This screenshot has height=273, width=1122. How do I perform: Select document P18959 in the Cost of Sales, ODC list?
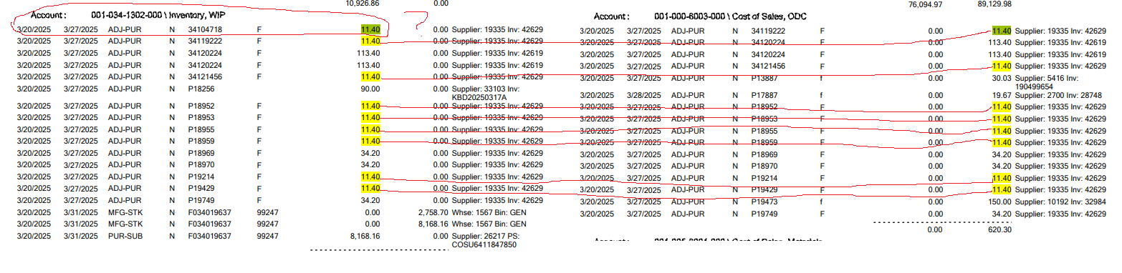click(764, 142)
